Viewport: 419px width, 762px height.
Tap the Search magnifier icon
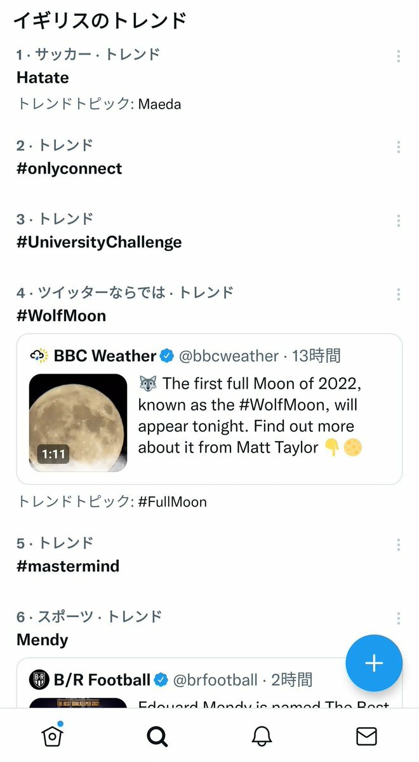tap(157, 736)
